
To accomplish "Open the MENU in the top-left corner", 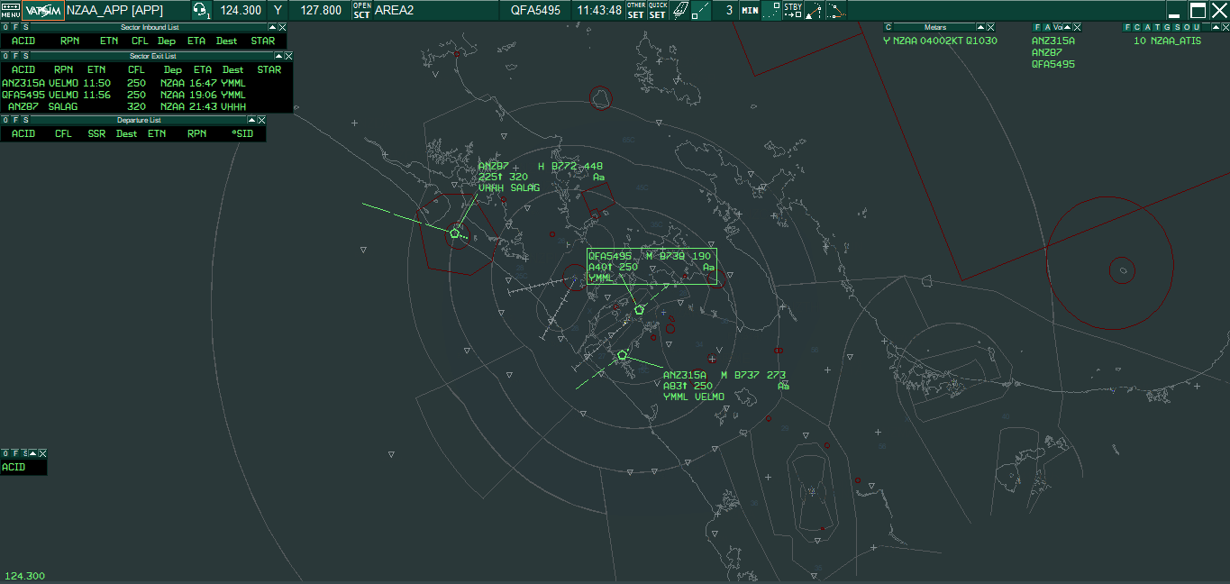I will click(x=9, y=10).
